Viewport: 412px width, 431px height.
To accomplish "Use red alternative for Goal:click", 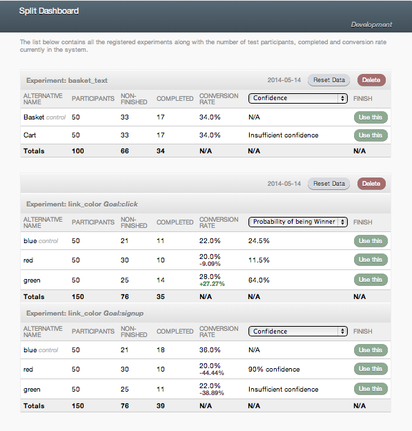I will pos(371,260).
